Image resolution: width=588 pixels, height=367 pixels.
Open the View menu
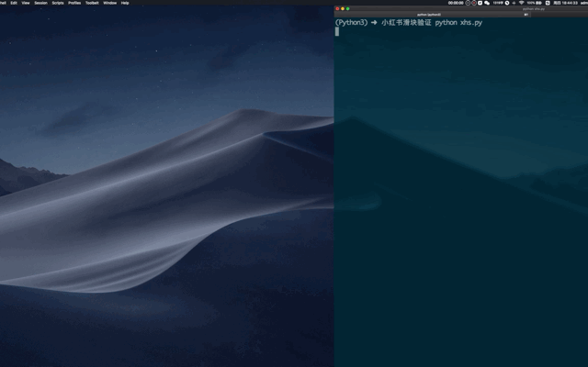(x=26, y=3)
